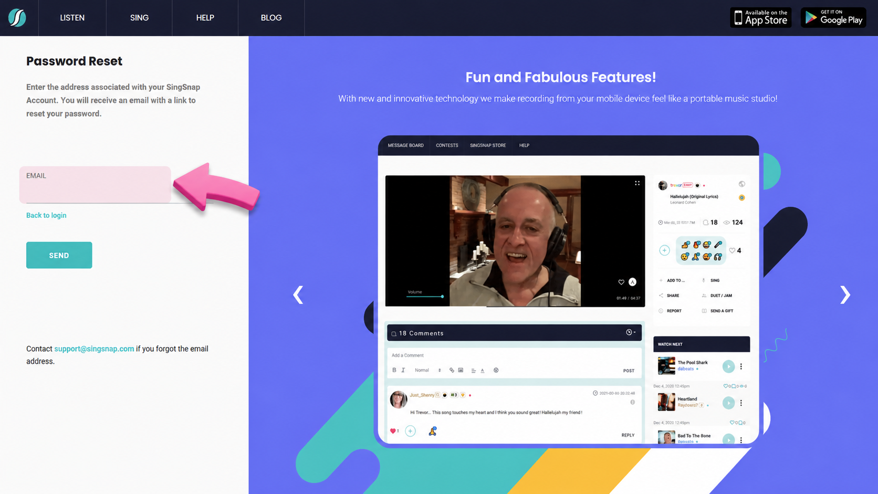Click the play icon beside The Pool Shark
The height and width of the screenshot is (494, 878).
[728, 366]
